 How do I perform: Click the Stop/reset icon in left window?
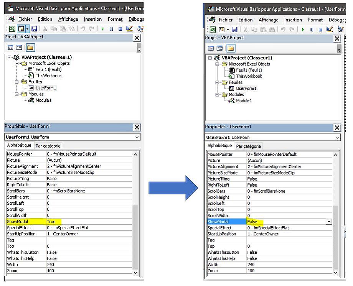click(120, 29)
